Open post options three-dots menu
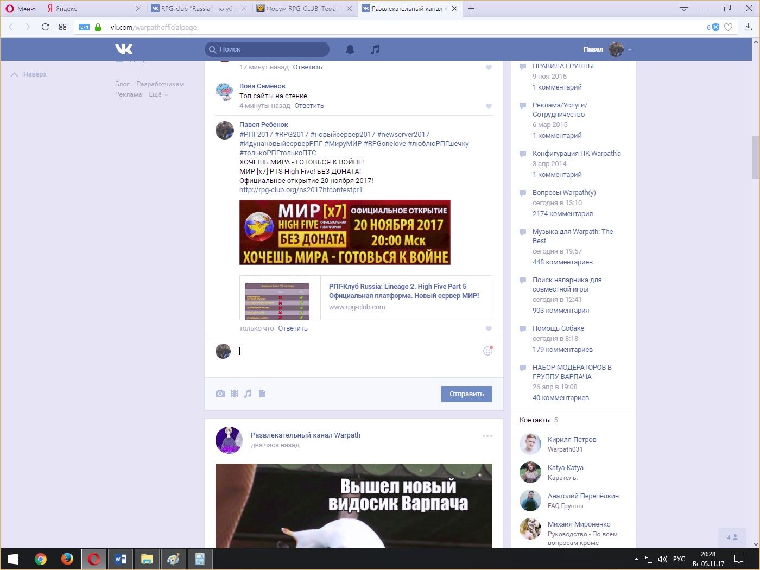Image resolution: width=760 pixels, height=570 pixels. coord(487,436)
